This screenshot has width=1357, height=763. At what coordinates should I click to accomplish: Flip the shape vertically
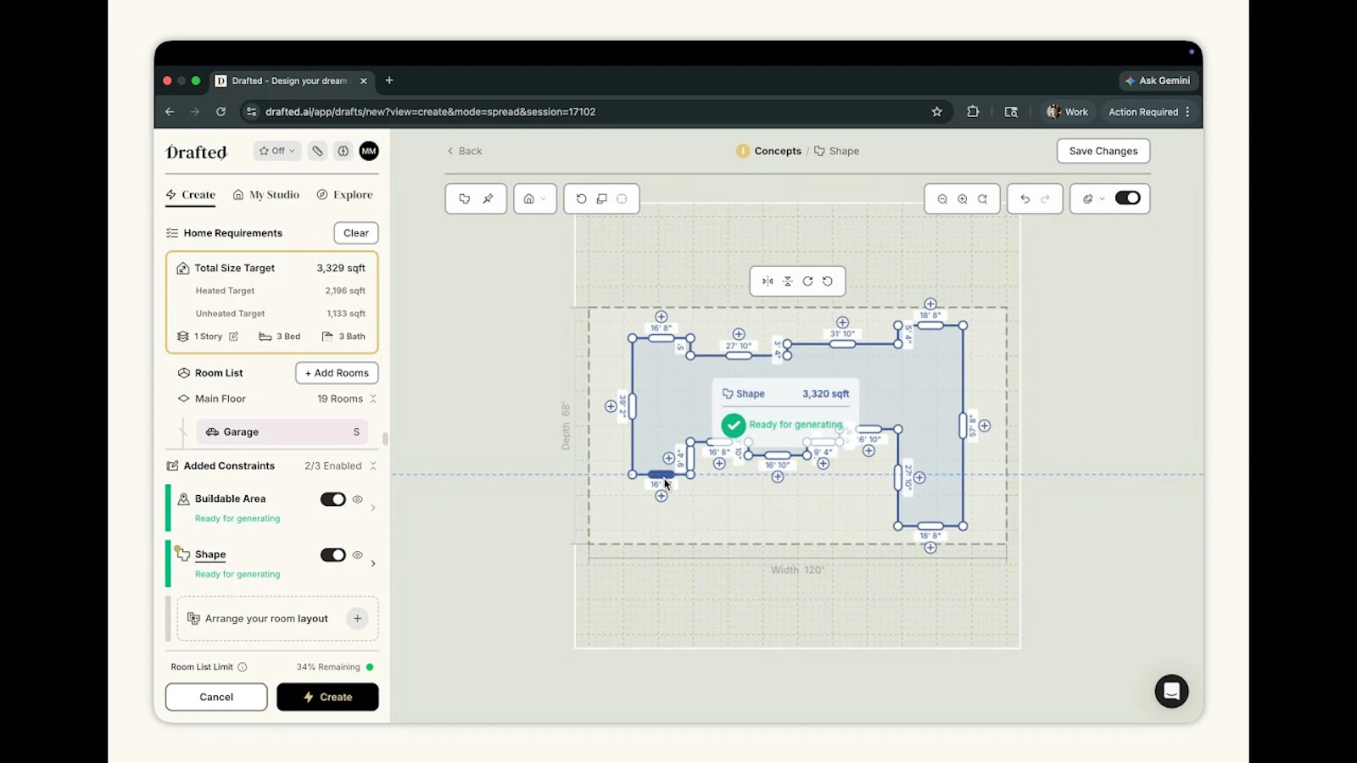[788, 281]
